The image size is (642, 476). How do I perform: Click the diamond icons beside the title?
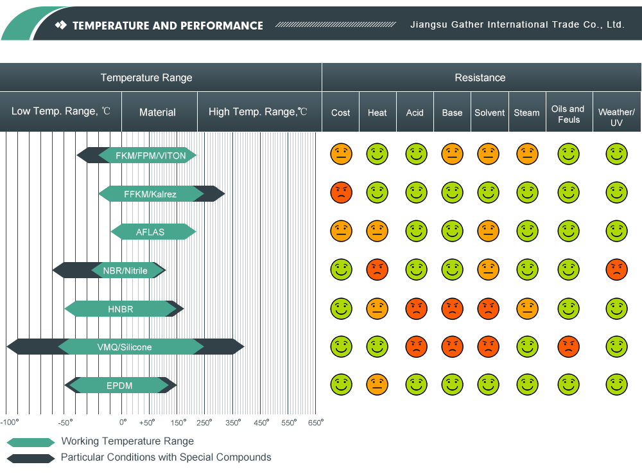61,26
